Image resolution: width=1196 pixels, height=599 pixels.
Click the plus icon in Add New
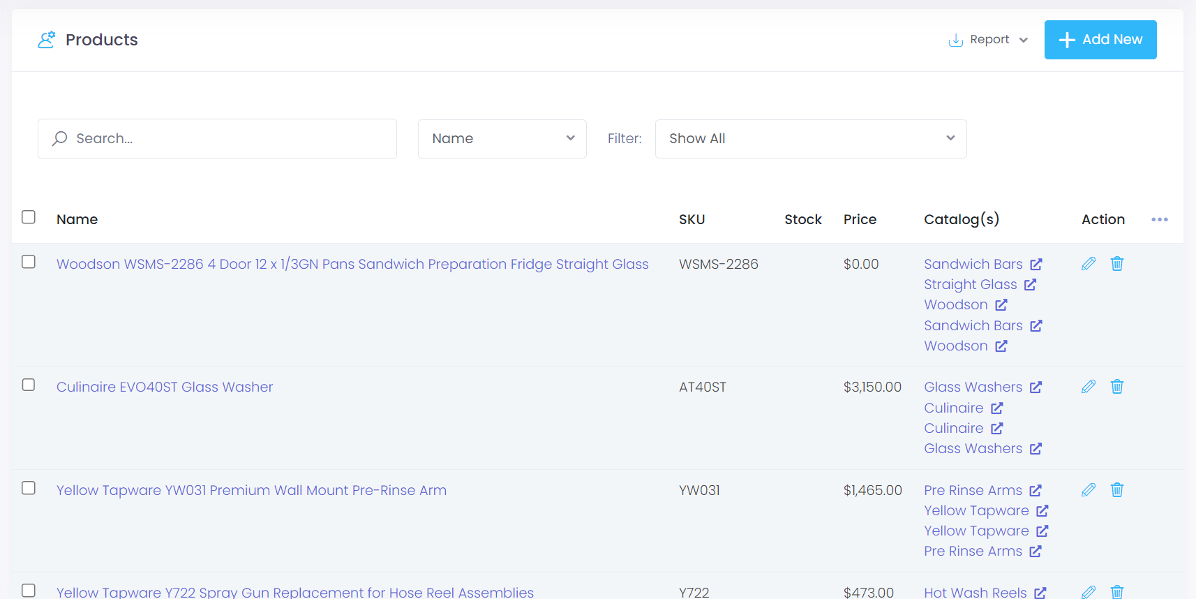pyautogui.click(x=1067, y=40)
